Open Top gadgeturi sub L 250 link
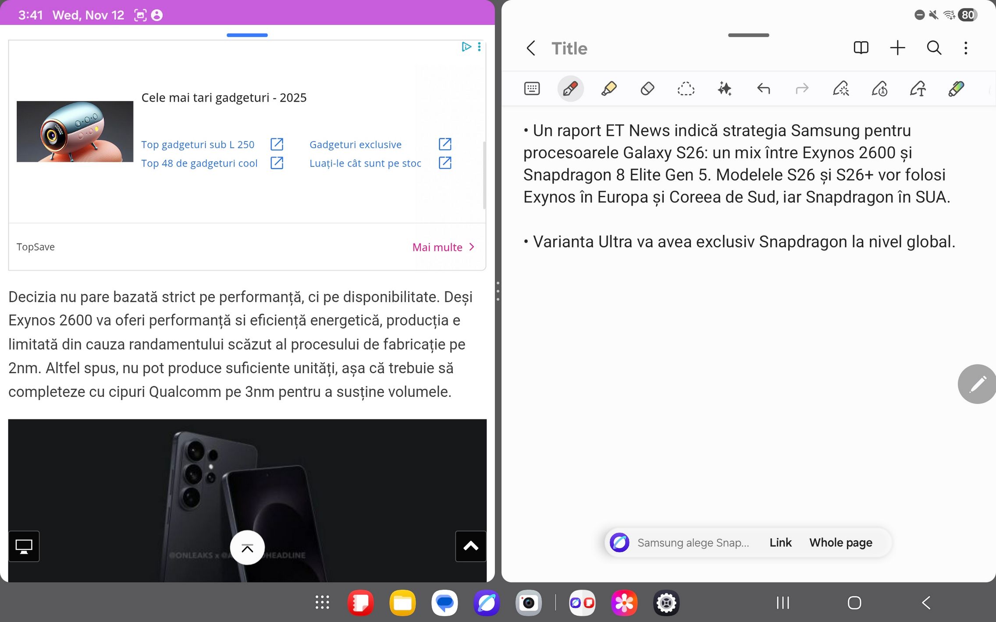 (198, 145)
